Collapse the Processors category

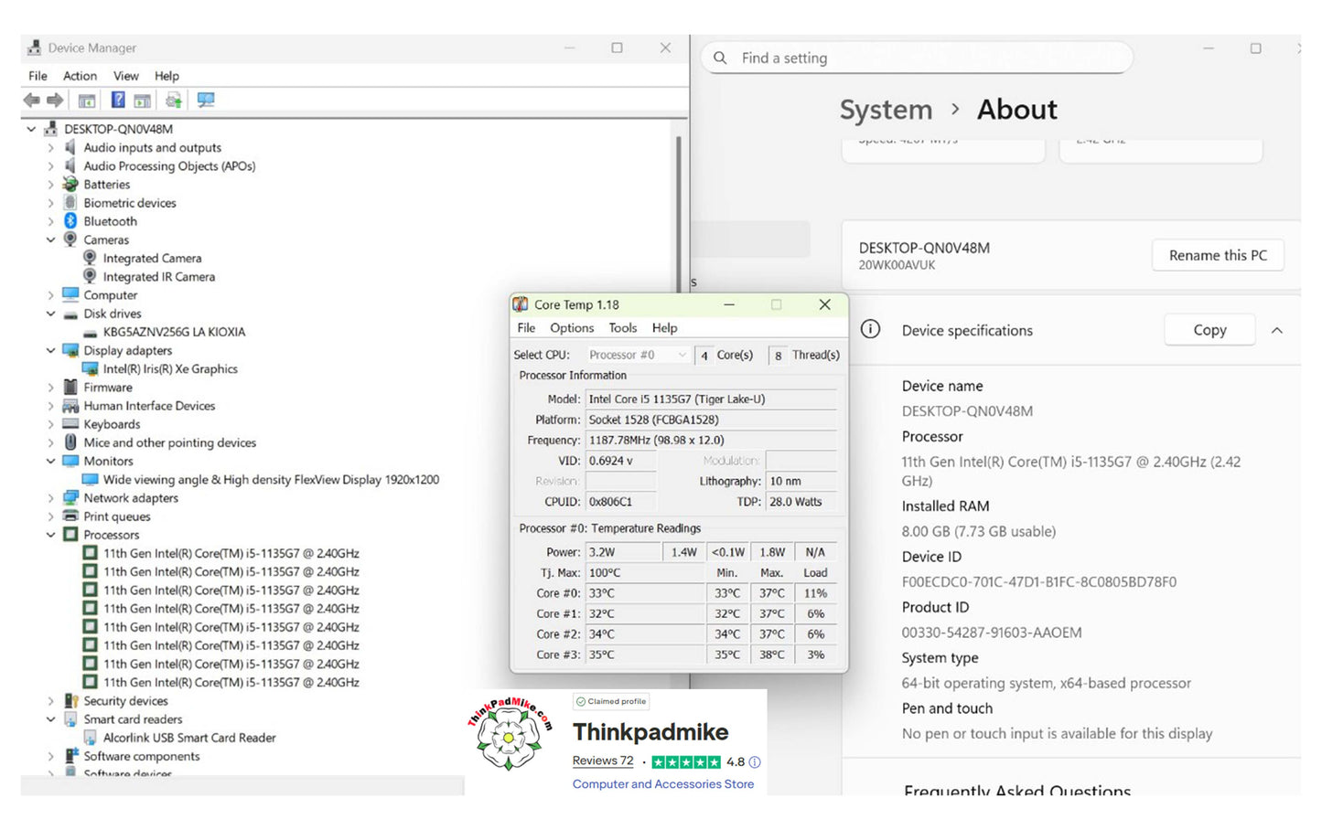(50, 535)
